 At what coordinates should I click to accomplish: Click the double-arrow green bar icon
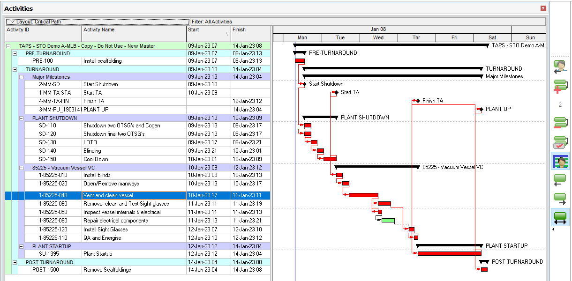pos(560,218)
